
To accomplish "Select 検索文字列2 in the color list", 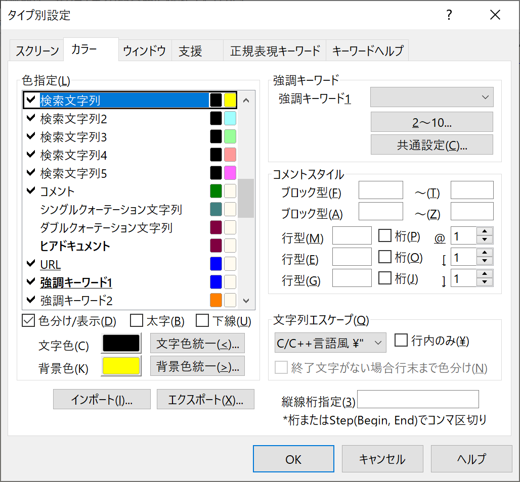I will [x=129, y=119].
